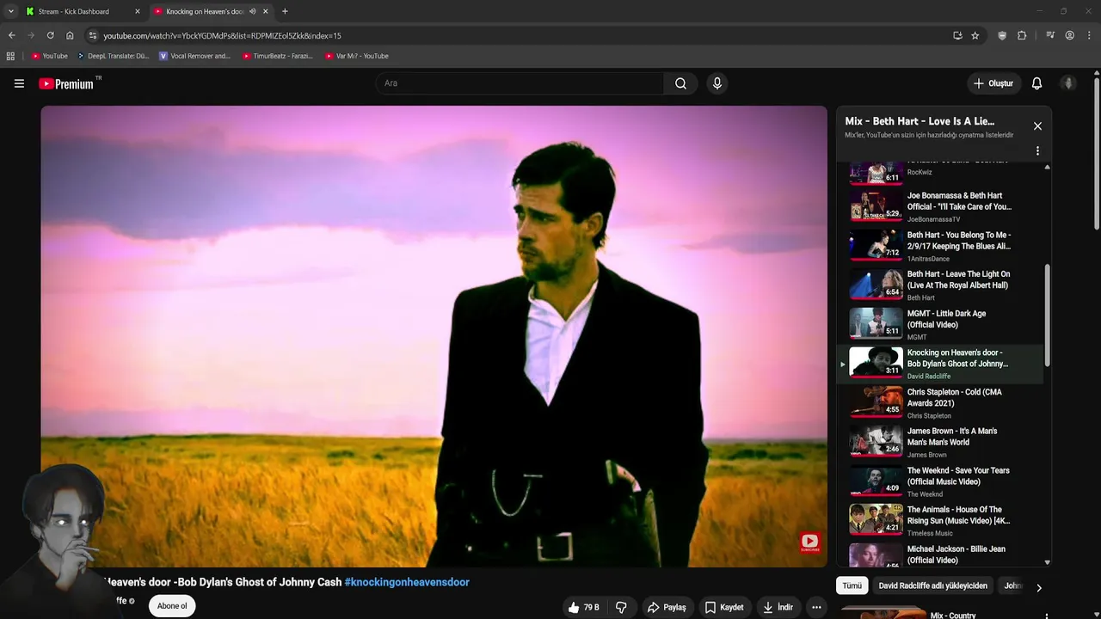Install app icon in address bar
This screenshot has height=619, width=1101.
(957, 35)
